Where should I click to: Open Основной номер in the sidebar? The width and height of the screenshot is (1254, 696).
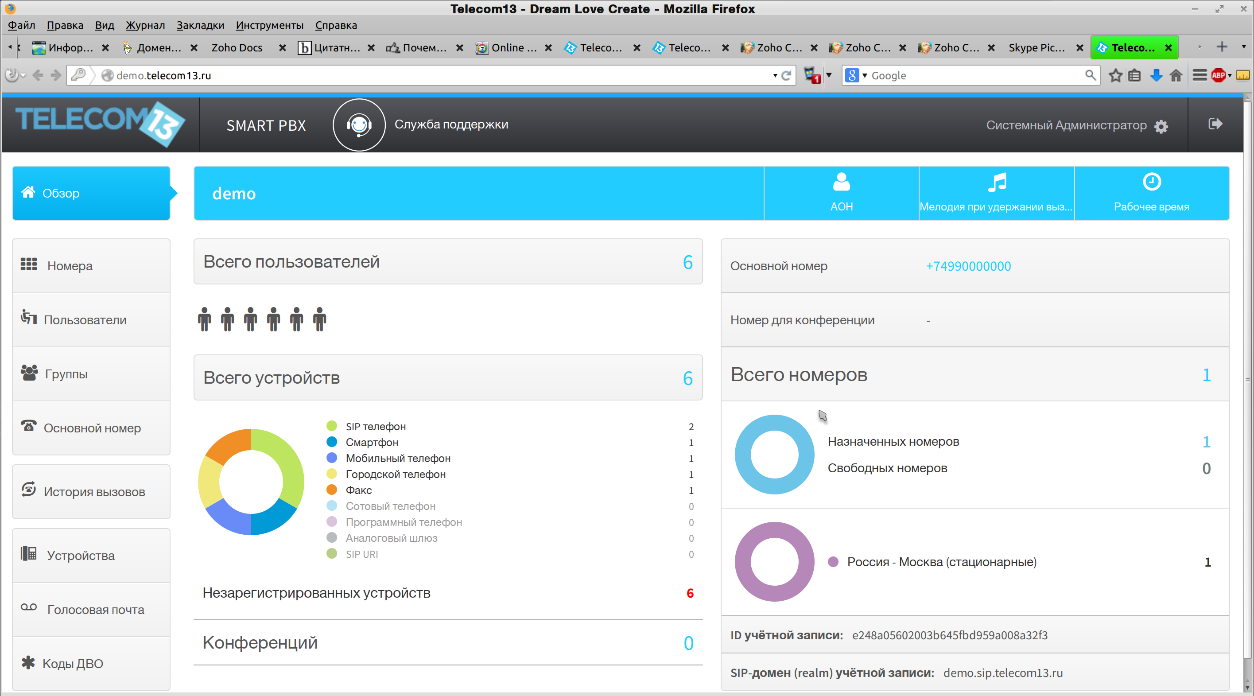click(91, 428)
